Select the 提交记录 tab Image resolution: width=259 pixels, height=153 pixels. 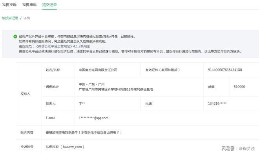pyautogui.click(x=49, y=5)
